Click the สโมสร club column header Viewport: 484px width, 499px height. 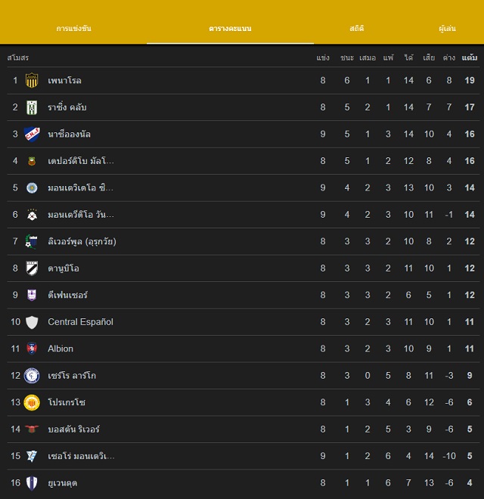18,57
